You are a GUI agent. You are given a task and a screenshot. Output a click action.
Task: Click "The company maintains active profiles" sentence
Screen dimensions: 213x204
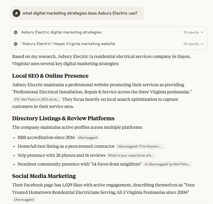(x=77, y=127)
